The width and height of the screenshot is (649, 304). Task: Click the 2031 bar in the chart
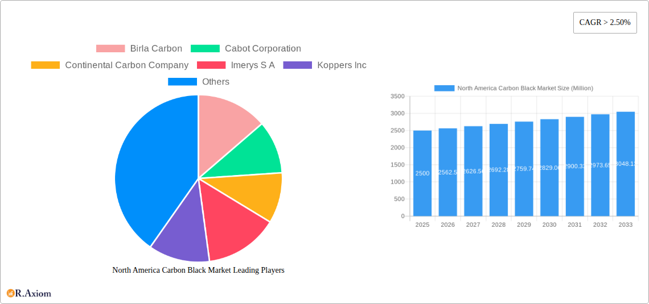click(x=575, y=166)
